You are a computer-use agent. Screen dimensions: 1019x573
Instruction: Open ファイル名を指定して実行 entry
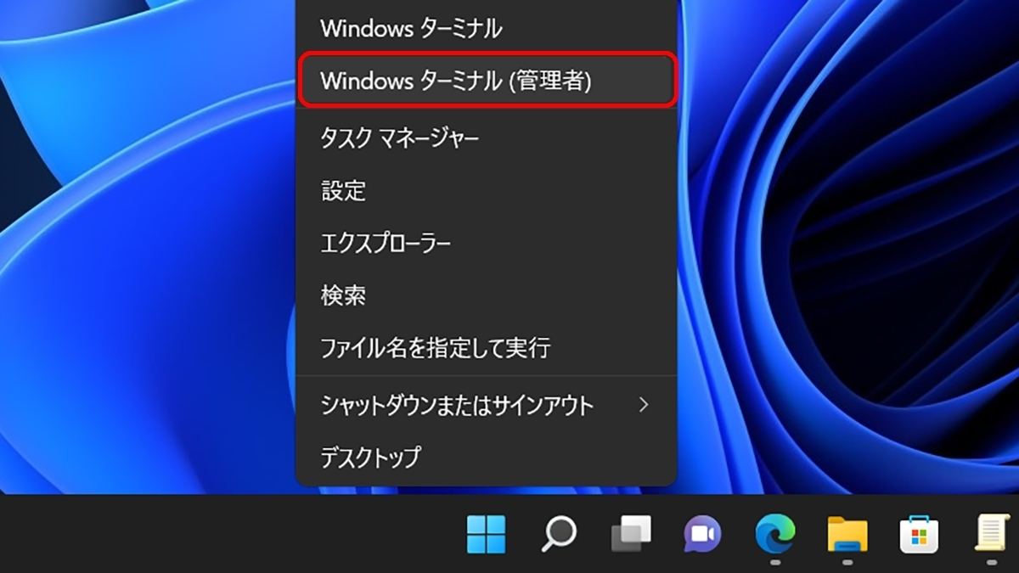point(486,347)
